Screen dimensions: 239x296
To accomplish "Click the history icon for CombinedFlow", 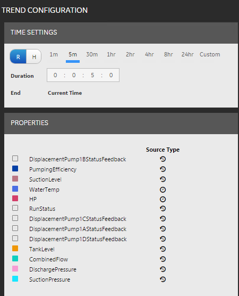I will 163,259.
